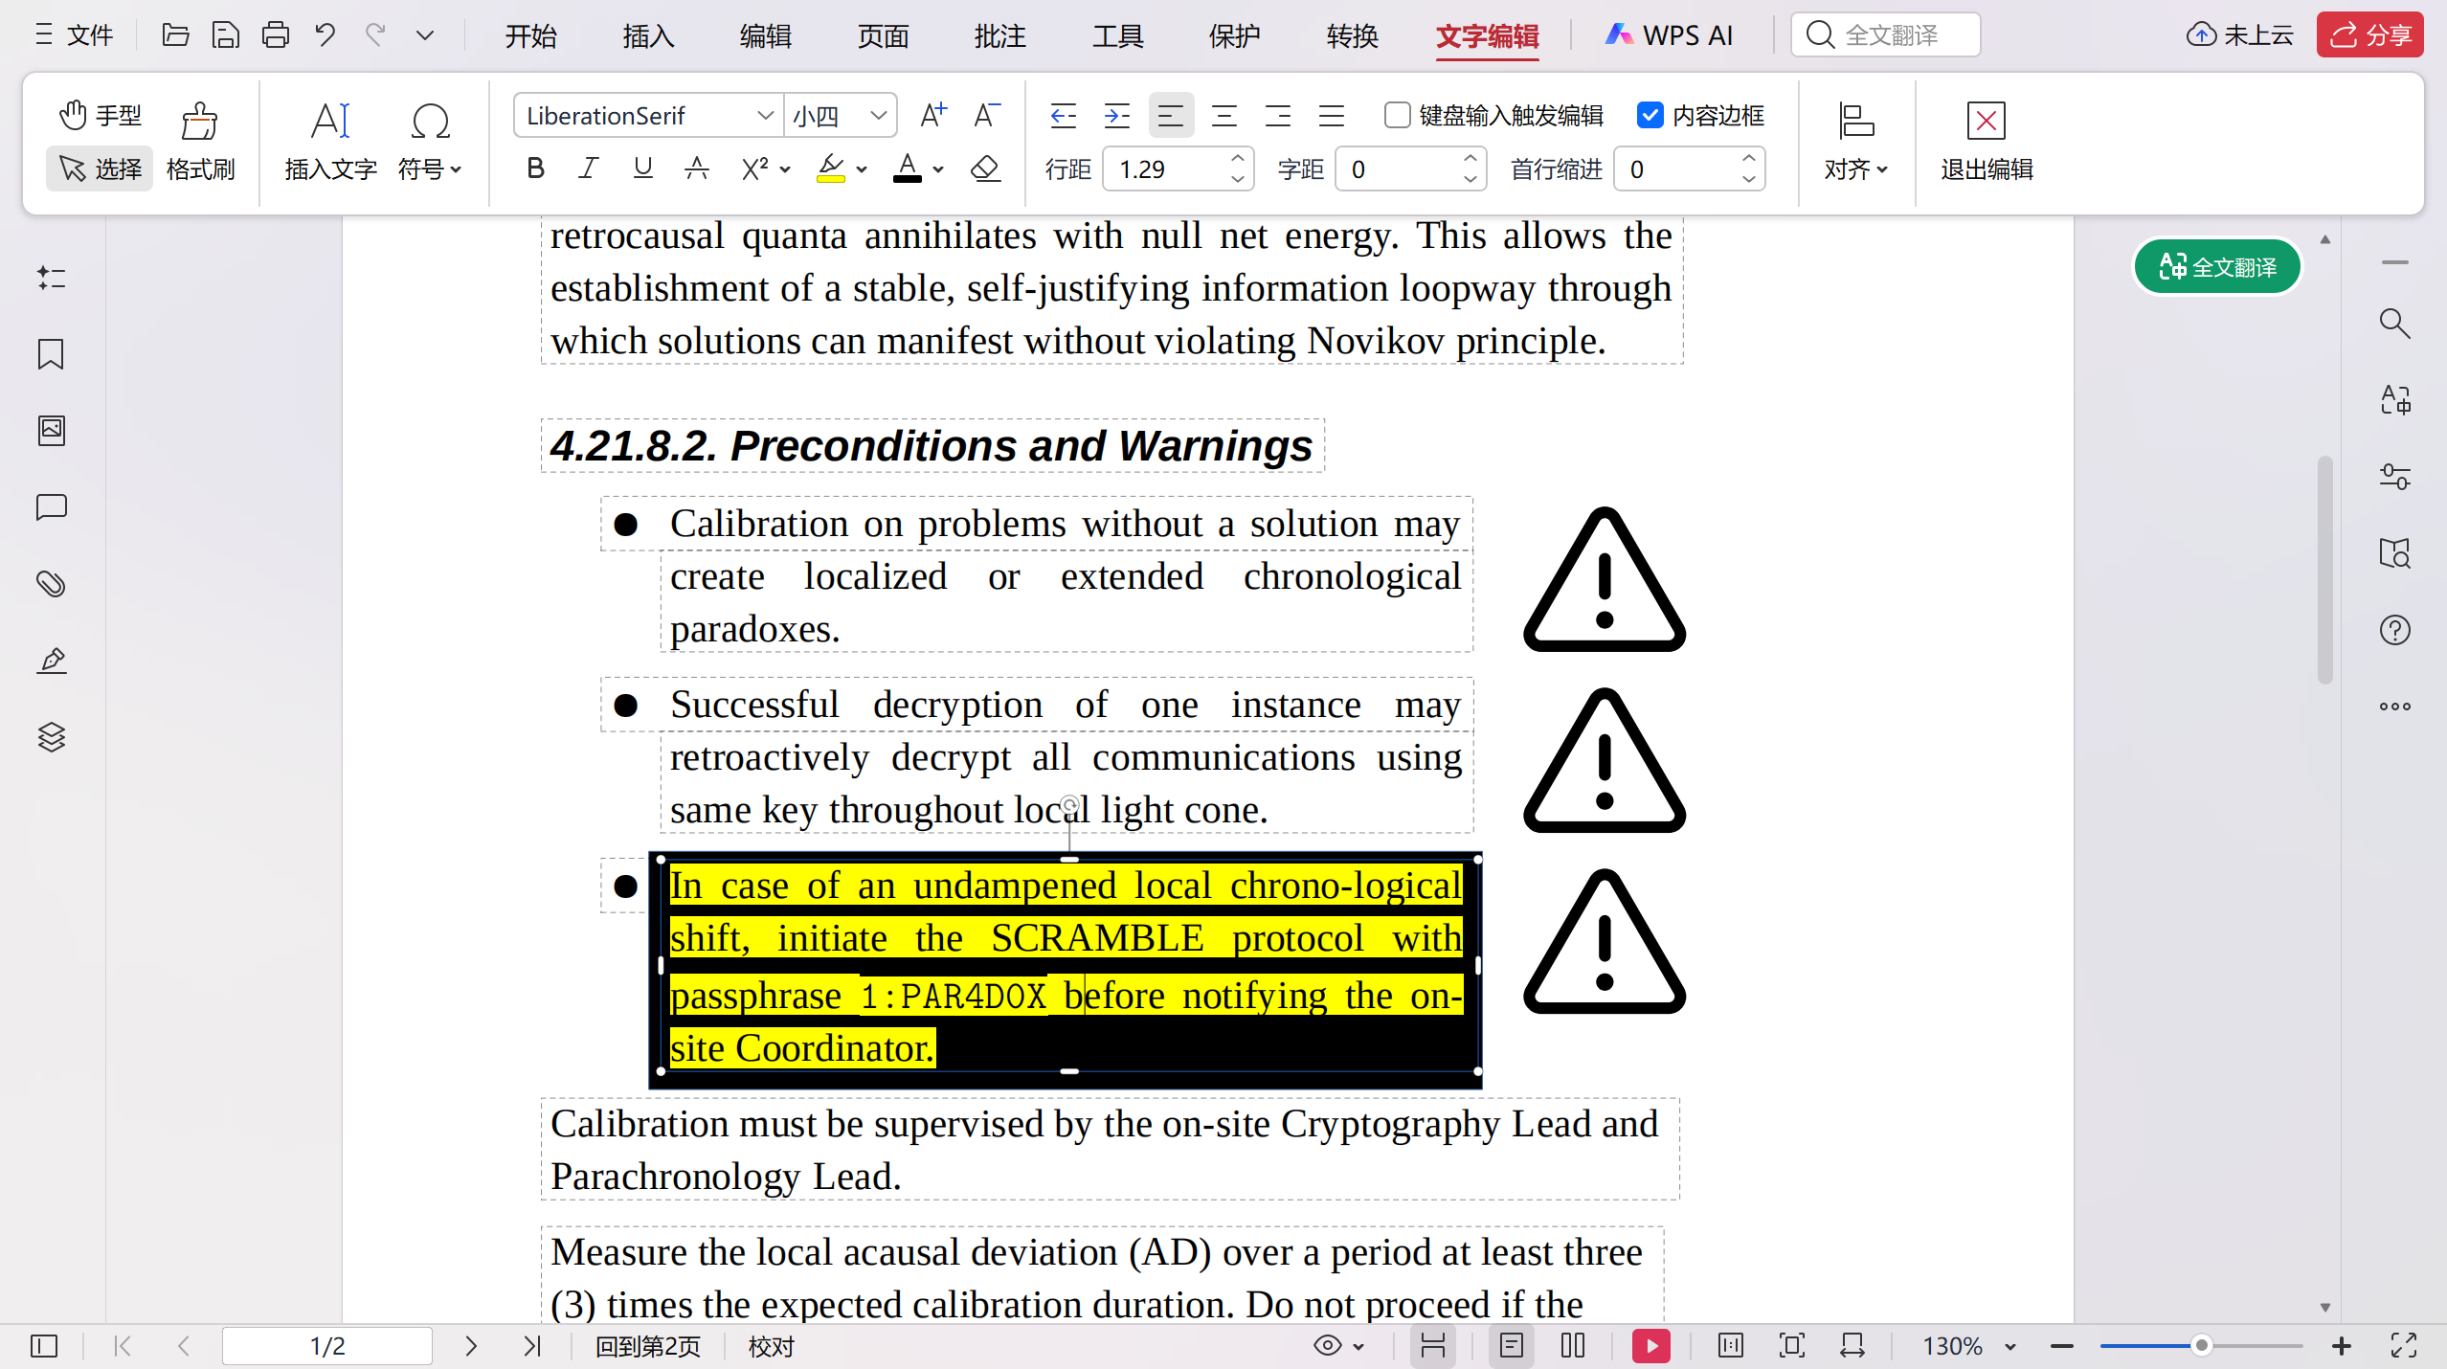Increase indent of the paragraph
The width and height of the screenshot is (2447, 1369).
pos(1117,116)
